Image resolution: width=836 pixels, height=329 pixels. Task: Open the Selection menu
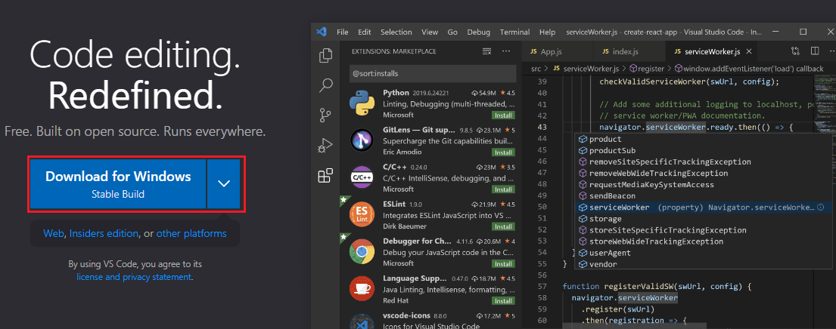click(x=396, y=32)
